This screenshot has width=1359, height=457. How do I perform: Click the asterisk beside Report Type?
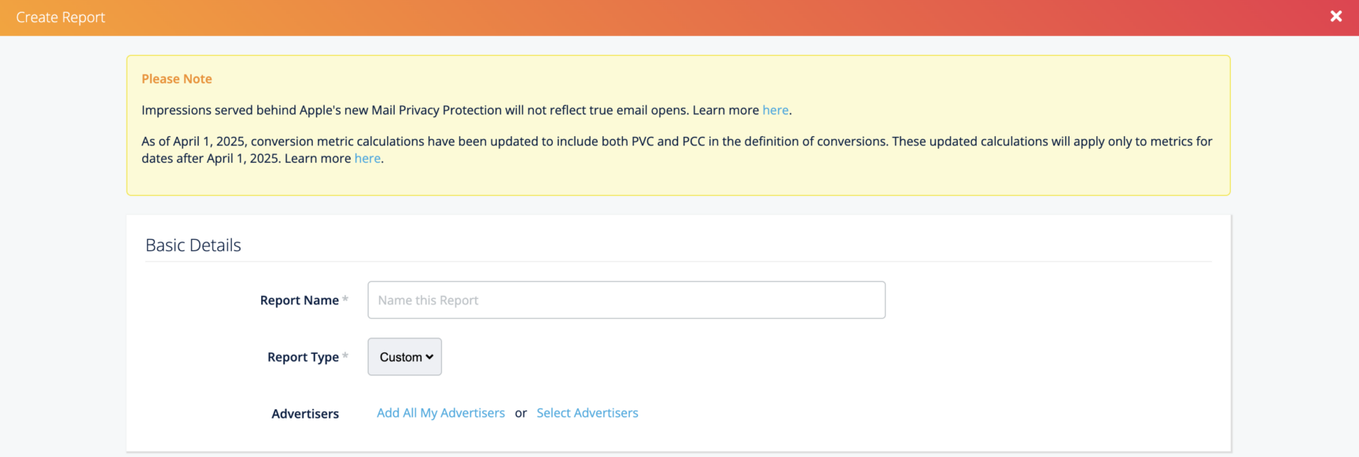pyautogui.click(x=345, y=356)
